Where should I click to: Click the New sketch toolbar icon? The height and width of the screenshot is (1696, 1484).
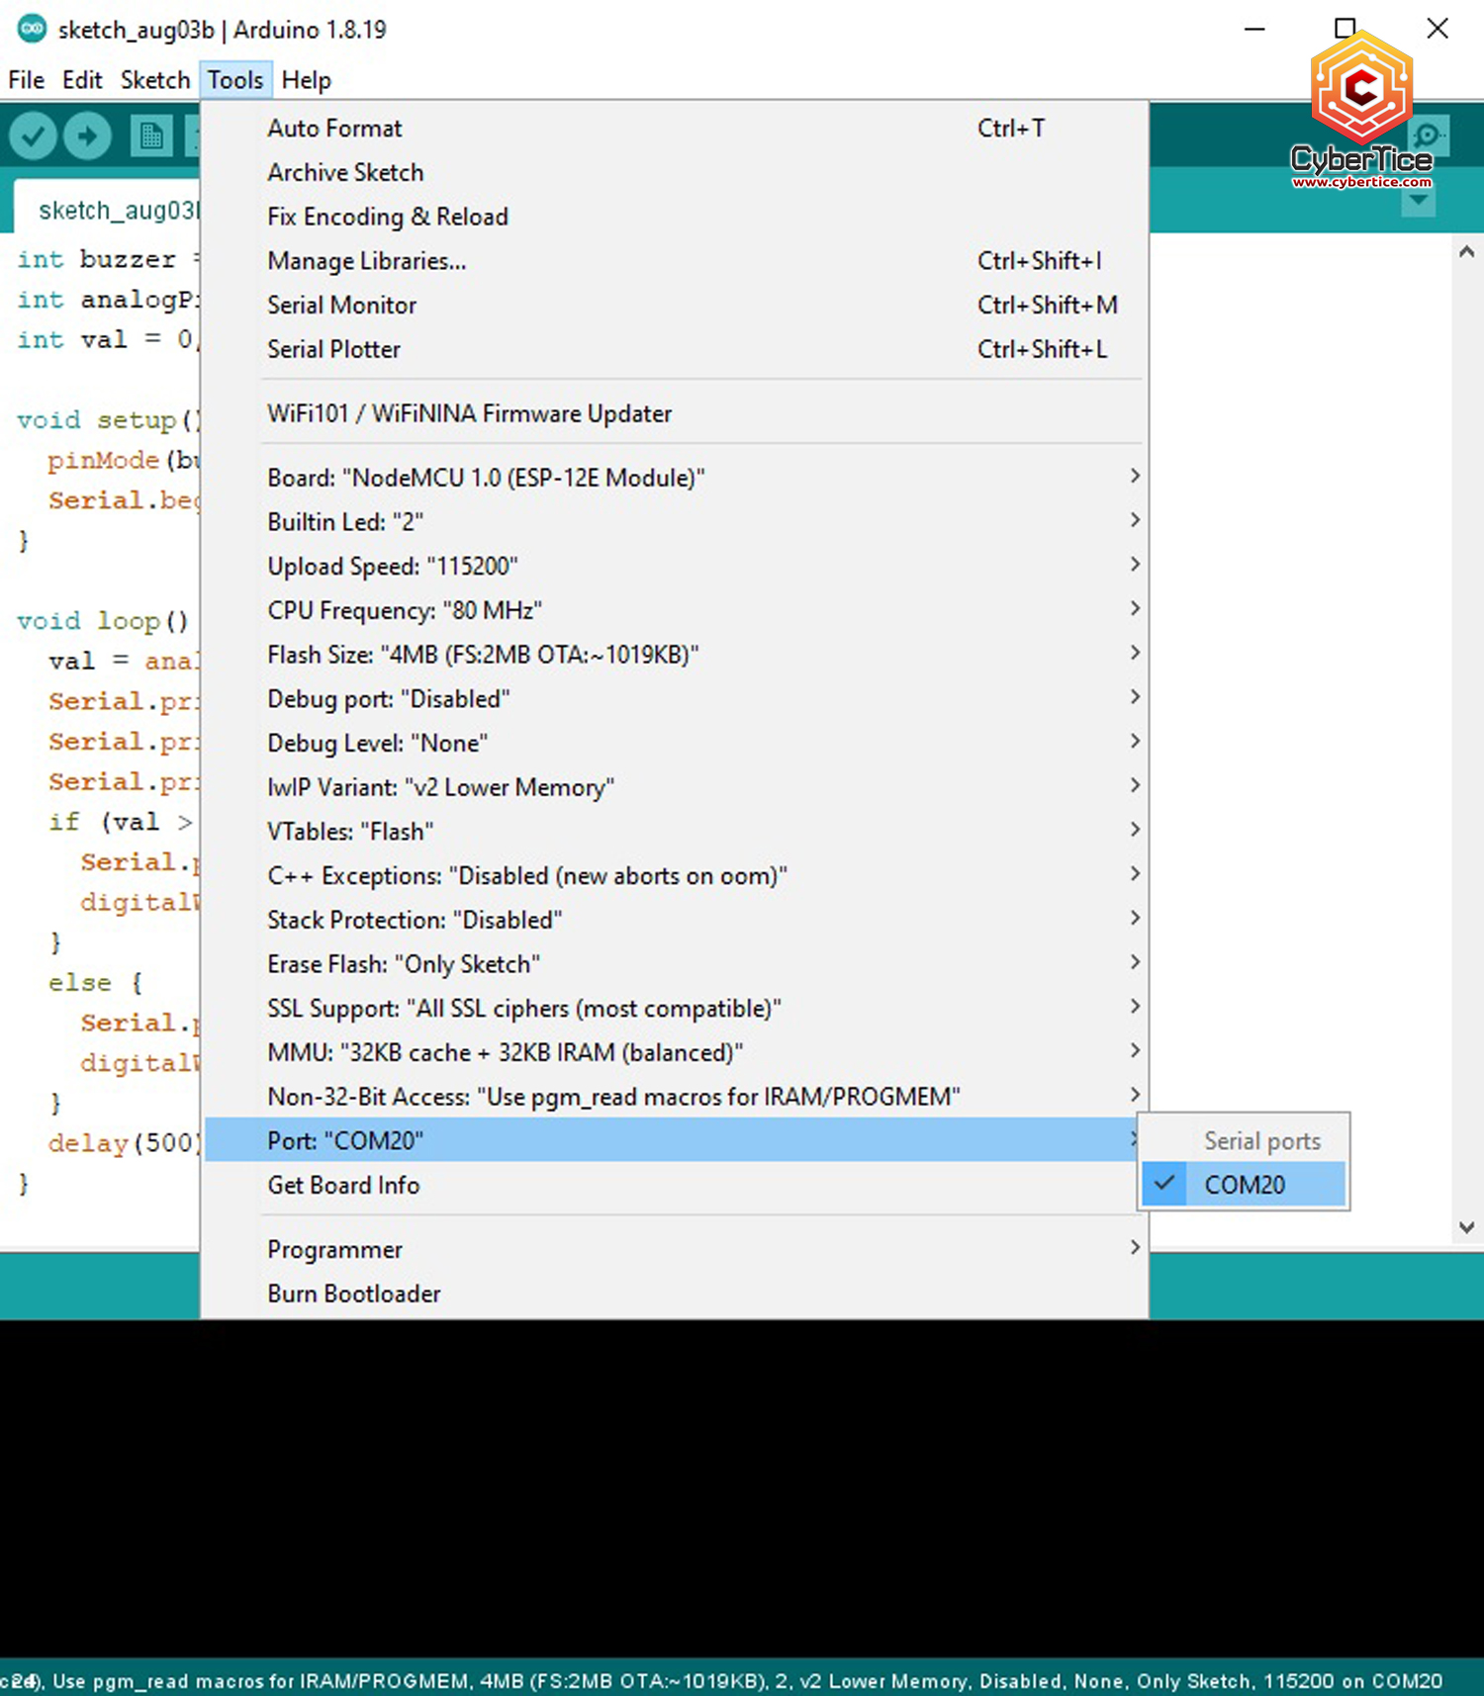(x=151, y=135)
